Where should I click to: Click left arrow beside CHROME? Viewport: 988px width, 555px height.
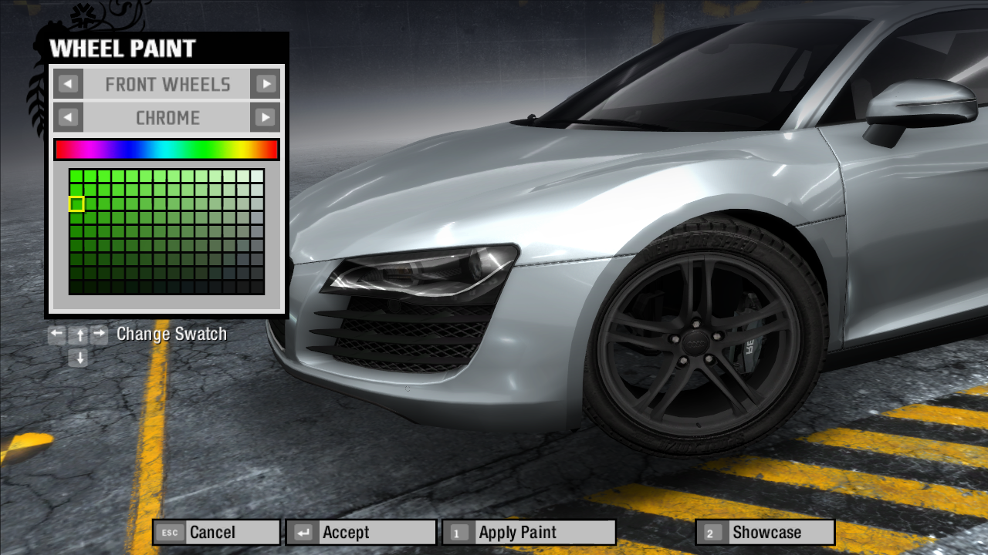point(69,118)
